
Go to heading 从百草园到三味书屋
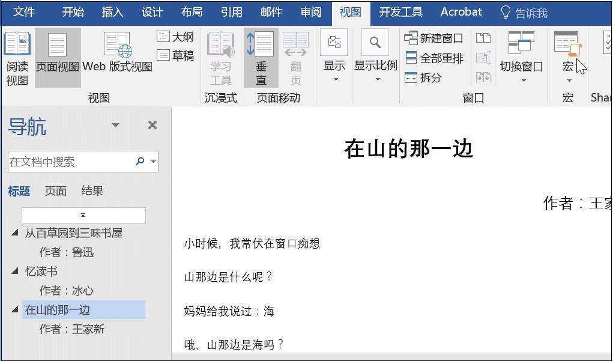pyautogui.click(x=73, y=233)
